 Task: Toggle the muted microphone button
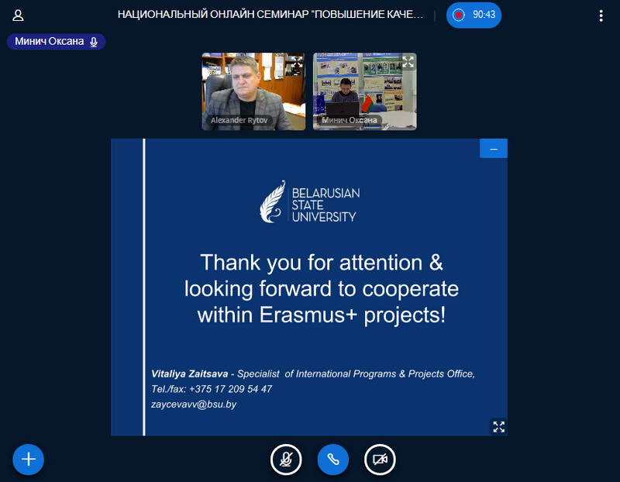pyautogui.click(x=286, y=460)
